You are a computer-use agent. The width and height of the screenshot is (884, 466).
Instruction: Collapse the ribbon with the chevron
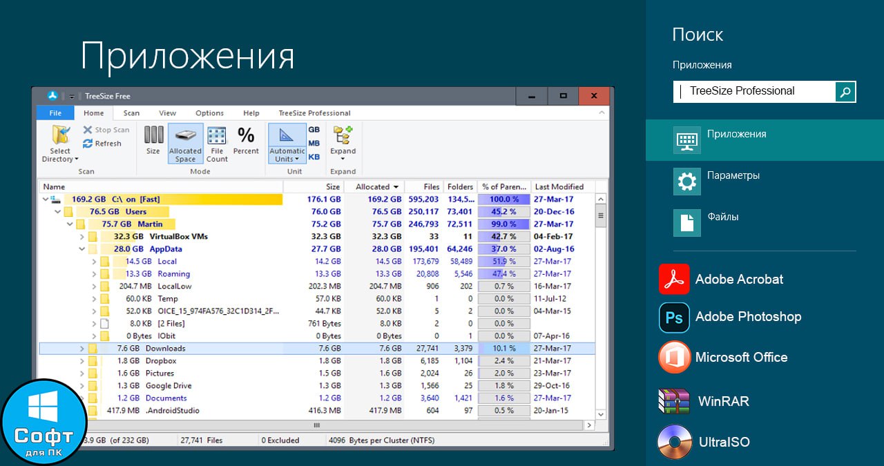[602, 113]
